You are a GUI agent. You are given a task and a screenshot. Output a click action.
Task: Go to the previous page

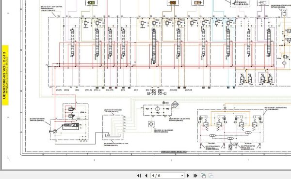[146, 176]
